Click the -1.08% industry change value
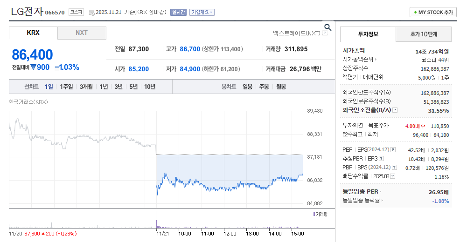 click(x=440, y=201)
